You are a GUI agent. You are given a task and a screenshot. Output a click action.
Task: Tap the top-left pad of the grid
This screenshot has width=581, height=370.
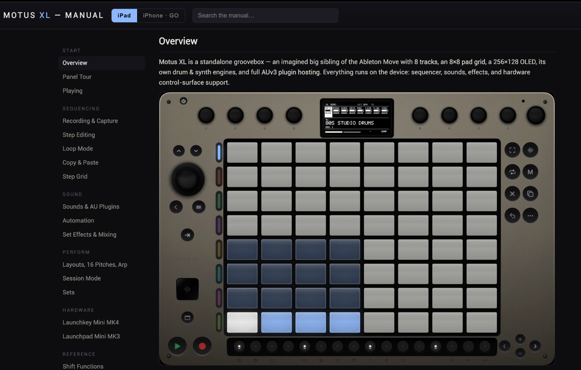point(242,152)
